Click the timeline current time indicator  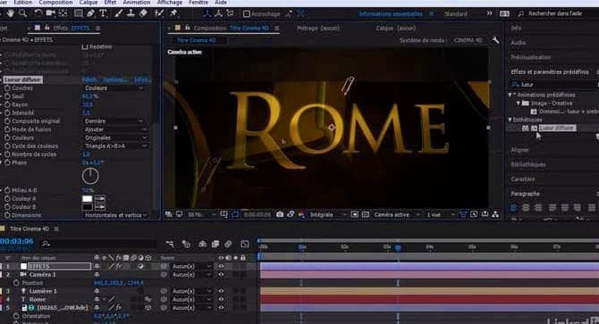(398, 248)
